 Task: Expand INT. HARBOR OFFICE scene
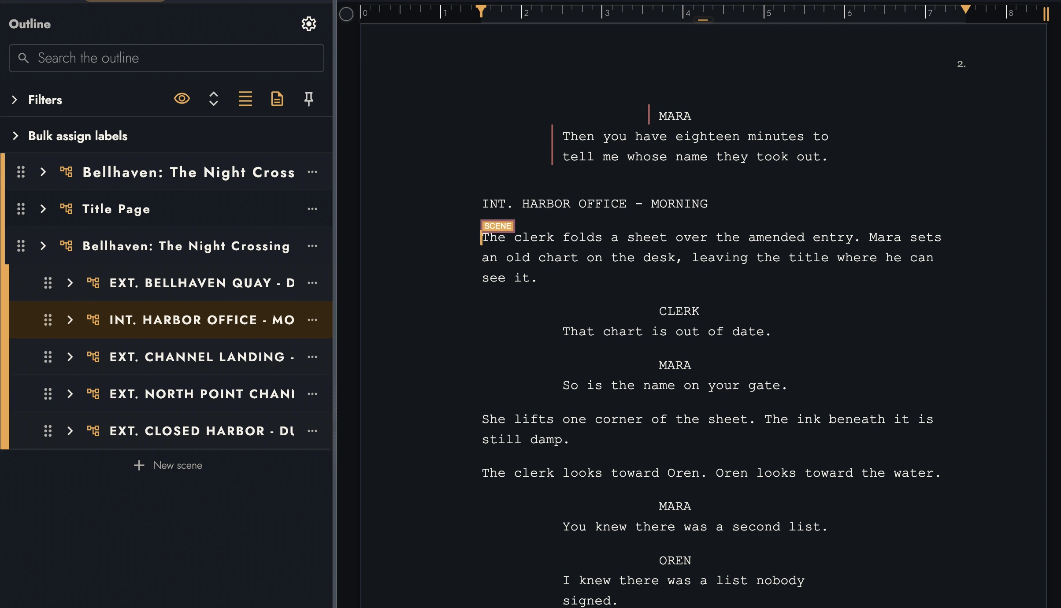pyautogui.click(x=70, y=320)
